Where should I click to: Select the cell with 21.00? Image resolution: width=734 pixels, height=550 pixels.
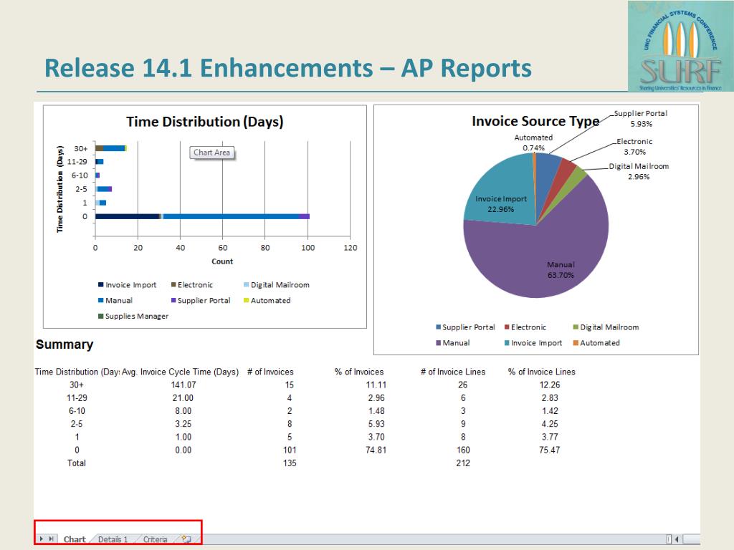(x=183, y=398)
